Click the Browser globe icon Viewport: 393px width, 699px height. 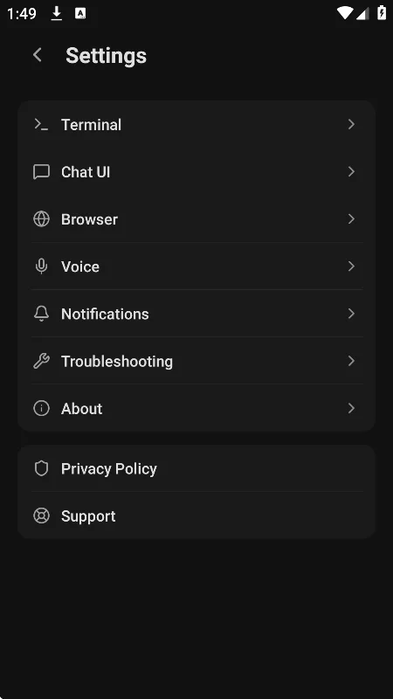pyautogui.click(x=41, y=219)
